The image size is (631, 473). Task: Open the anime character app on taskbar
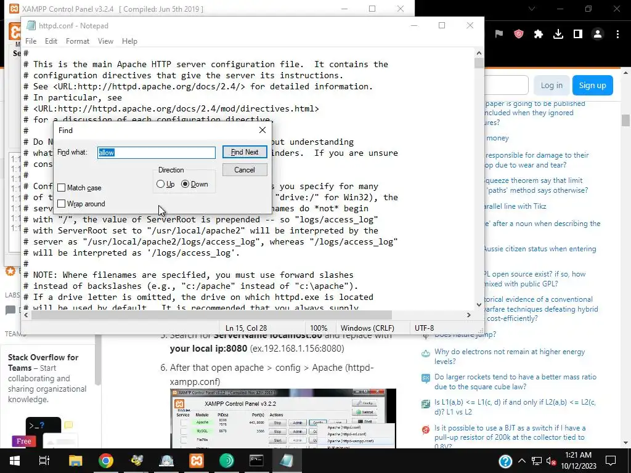(x=166, y=461)
